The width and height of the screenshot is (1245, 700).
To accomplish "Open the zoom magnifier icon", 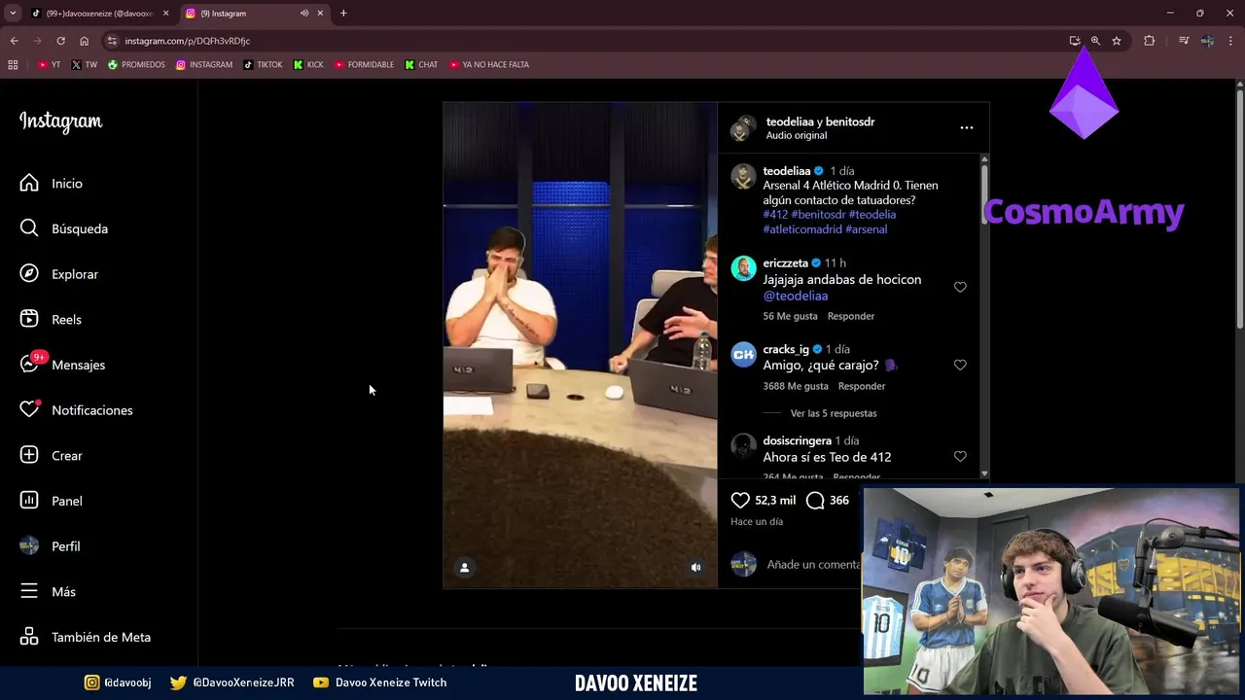I will pos(1095,41).
